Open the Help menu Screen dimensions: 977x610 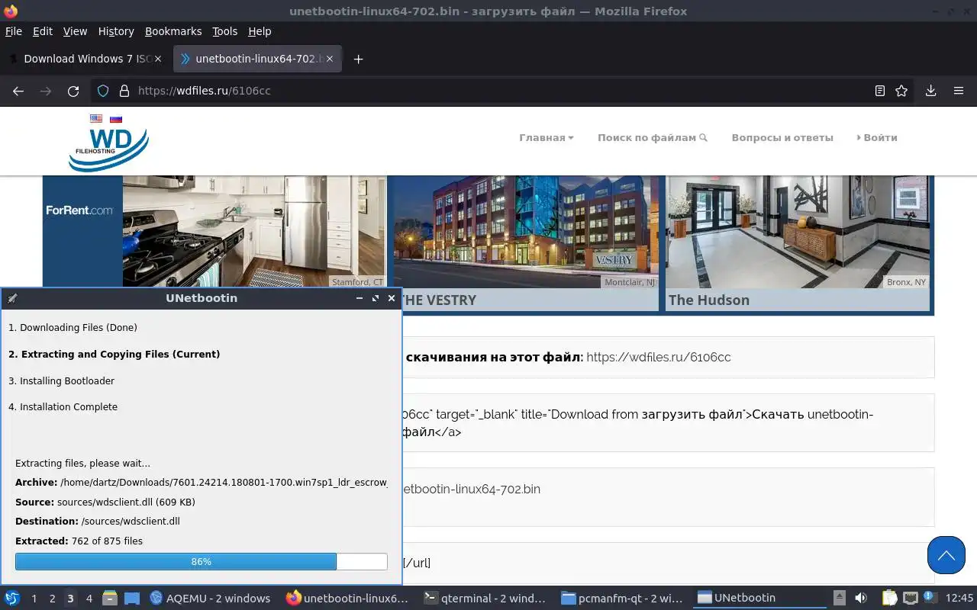click(x=260, y=31)
